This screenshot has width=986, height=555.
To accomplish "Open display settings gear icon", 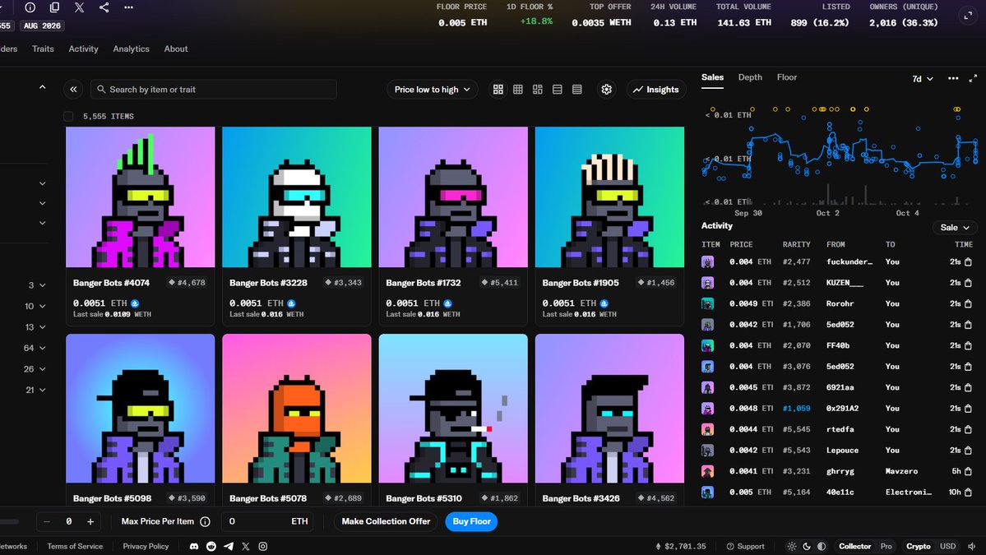I will pyautogui.click(x=607, y=90).
